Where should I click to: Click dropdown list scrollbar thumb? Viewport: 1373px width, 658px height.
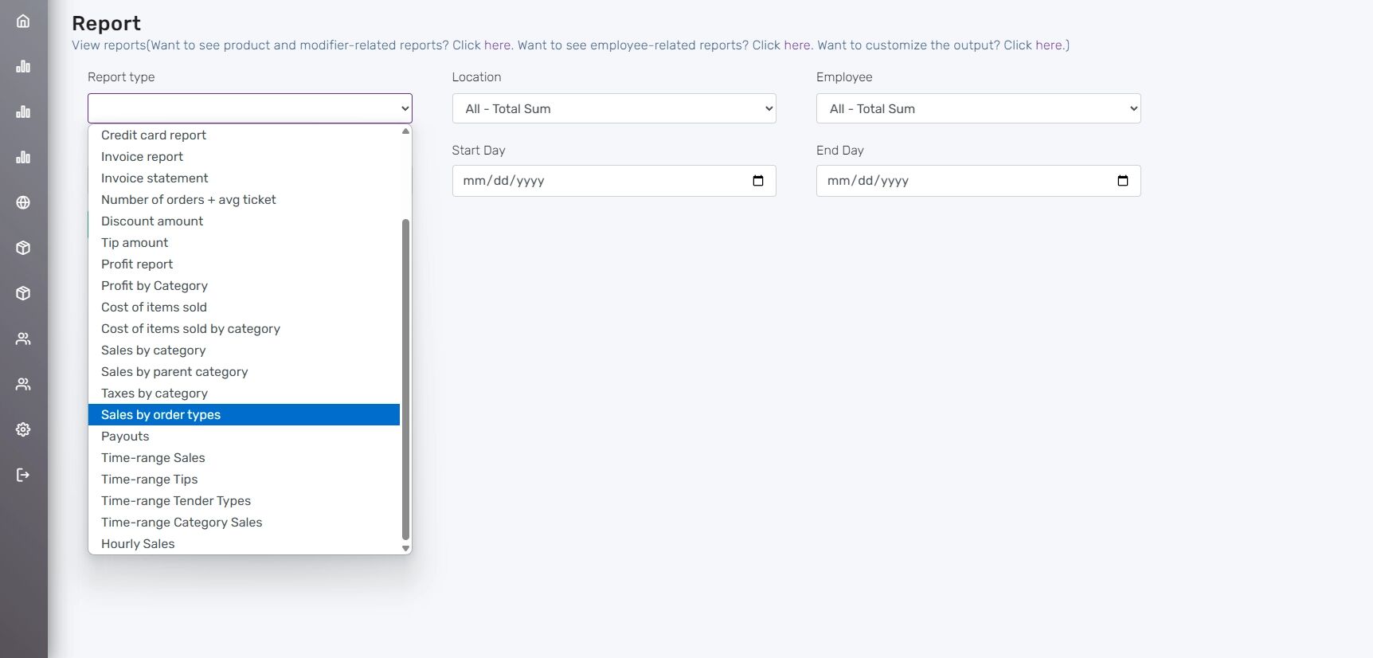pos(405,379)
